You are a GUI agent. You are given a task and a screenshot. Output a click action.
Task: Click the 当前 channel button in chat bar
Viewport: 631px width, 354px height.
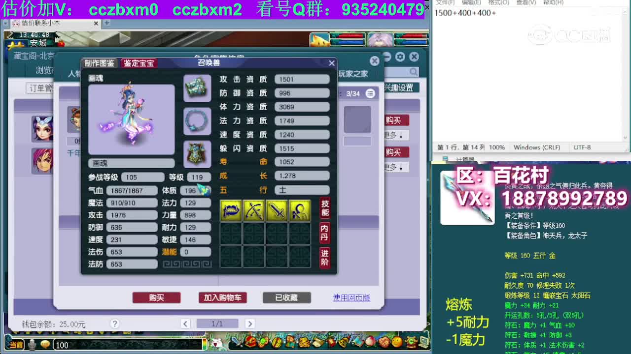pyautogui.click(x=16, y=345)
